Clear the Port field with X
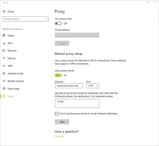Screen dimensions: 159x146 97,86
